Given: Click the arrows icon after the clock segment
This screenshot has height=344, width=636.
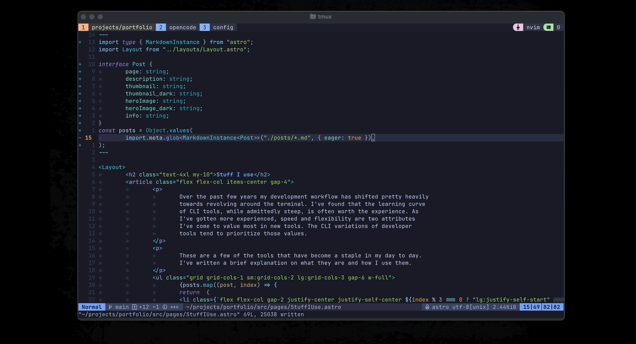Looking at the screenshot, I should coord(175,307).
